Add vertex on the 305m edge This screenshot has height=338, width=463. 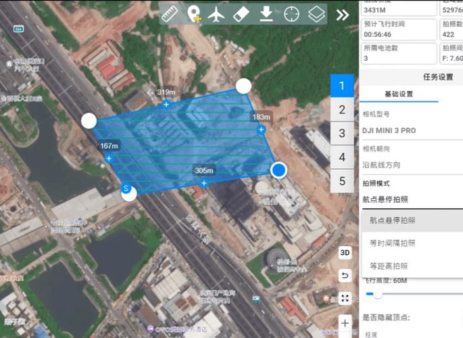203,183
